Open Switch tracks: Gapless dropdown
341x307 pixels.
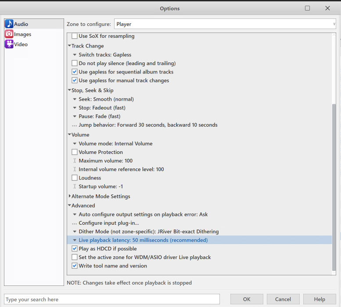(x=75, y=55)
